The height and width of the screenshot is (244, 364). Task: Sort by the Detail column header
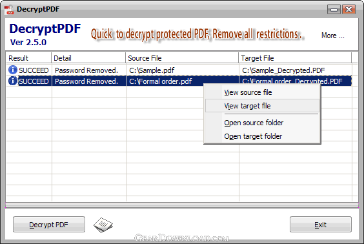click(x=88, y=58)
